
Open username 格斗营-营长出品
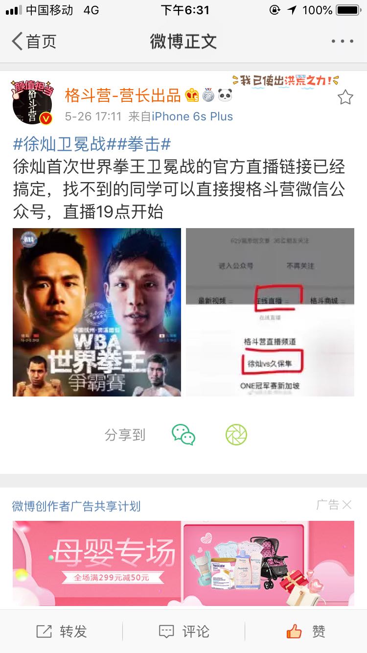(123, 95)
